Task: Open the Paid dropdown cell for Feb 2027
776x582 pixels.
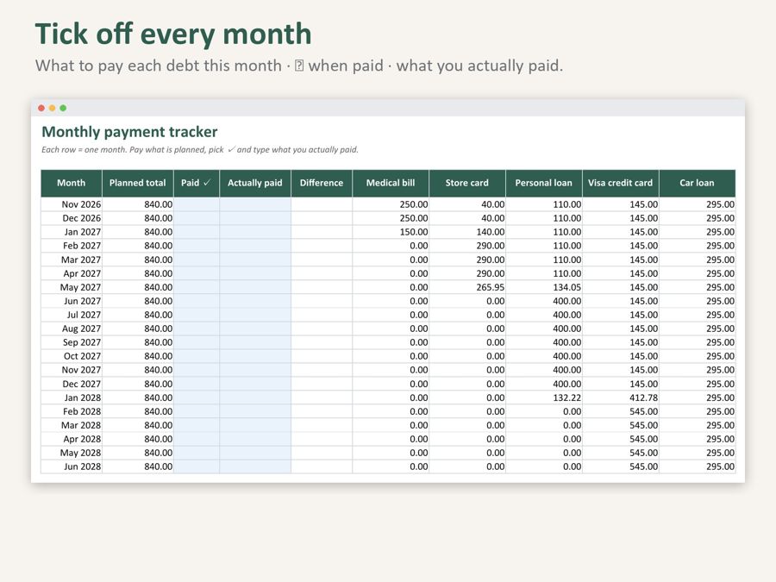Action: [x=197, y=246]
